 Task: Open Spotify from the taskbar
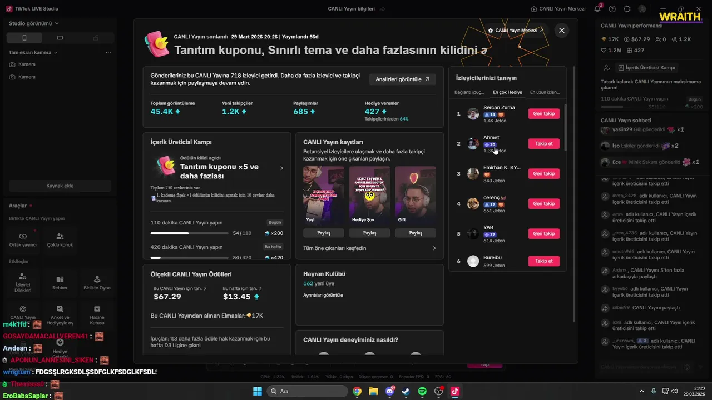[x=422, y=391]
